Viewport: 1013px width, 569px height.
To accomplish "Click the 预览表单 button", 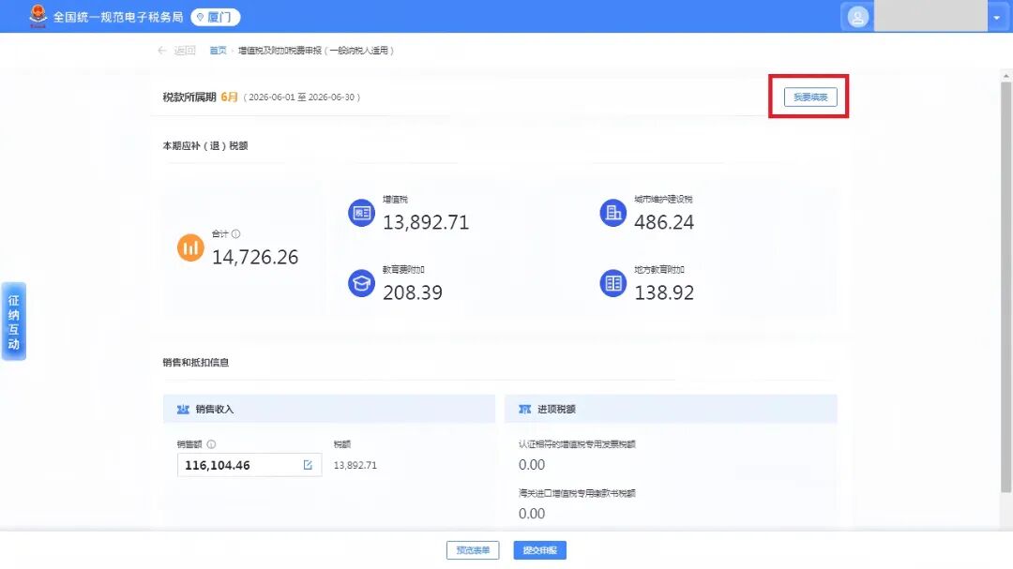I will tap(473, 550).
